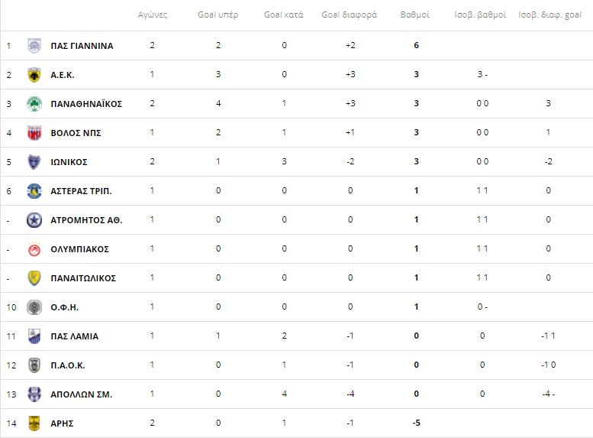
Task: Click the Goal υπέρ column header
Action: (218, 15)
